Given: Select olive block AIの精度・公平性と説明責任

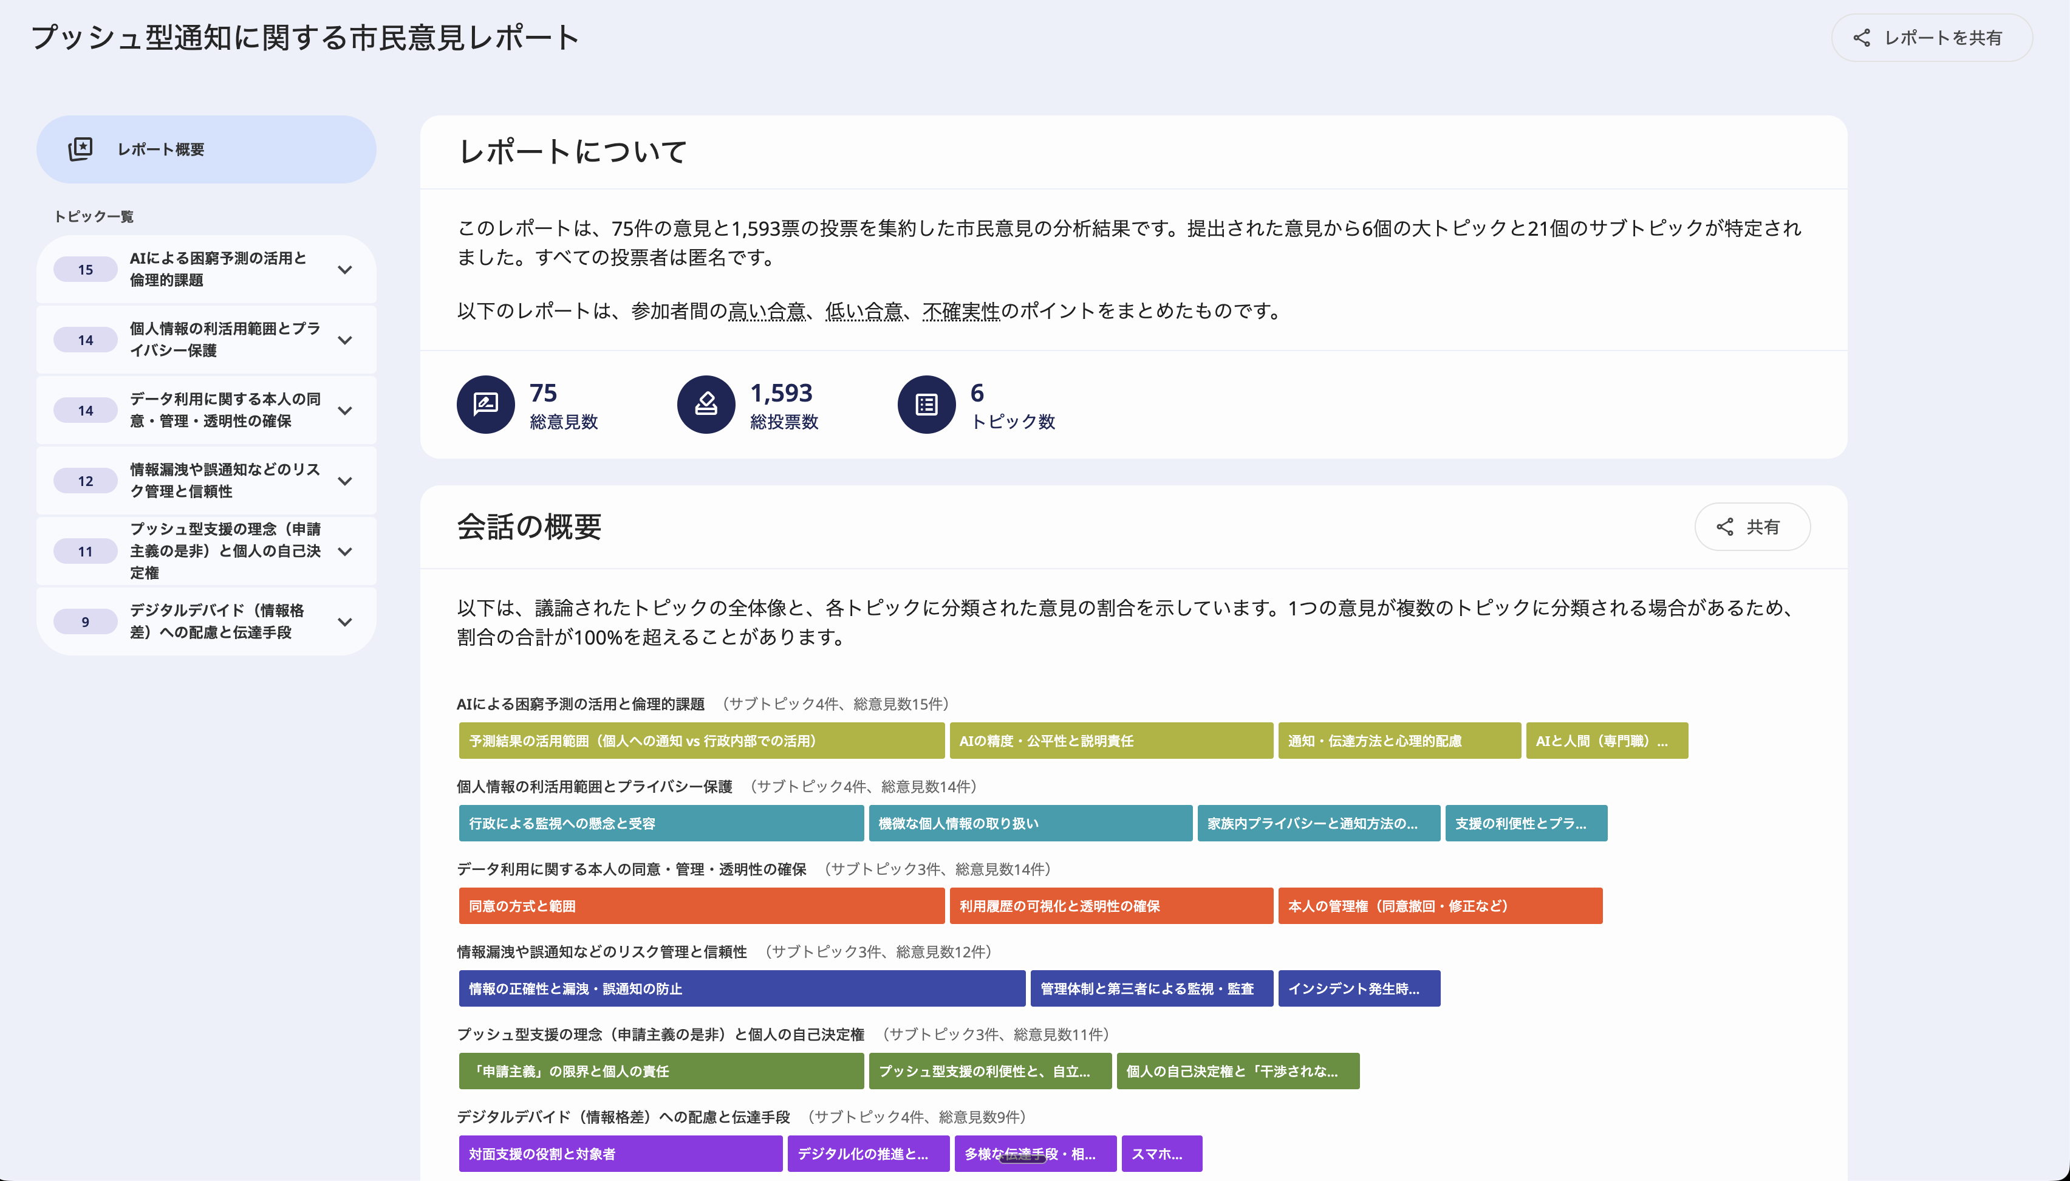Looking at the screenshot, I should [x=1111, y=741].
